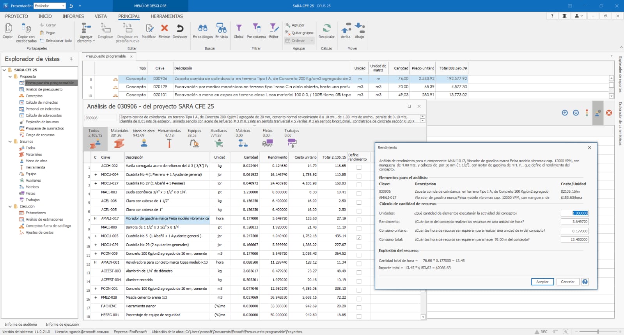Expand row MOCU-004 plus sign

pos(96,175)
